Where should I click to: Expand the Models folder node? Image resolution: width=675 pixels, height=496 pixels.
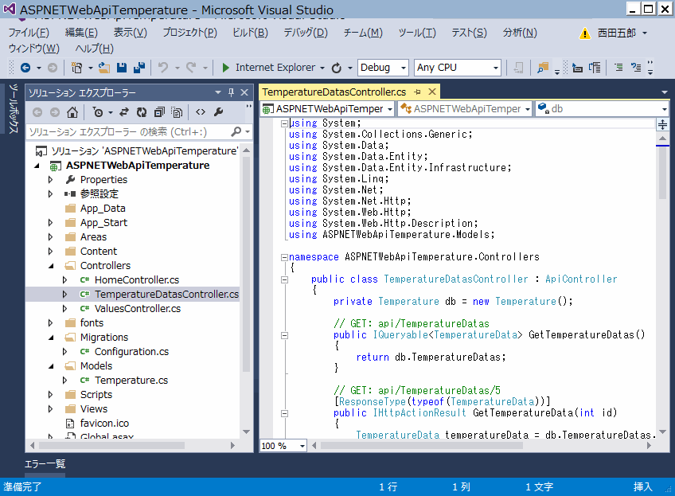[51, 366]
